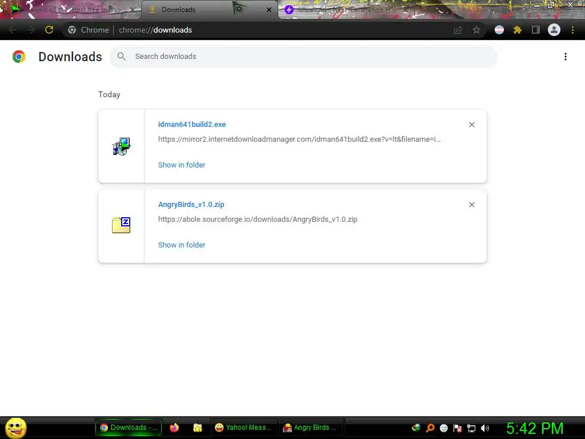585x439 pixels.
Task: Click the striped flag extension icon
Action: [x=499, y=30]
